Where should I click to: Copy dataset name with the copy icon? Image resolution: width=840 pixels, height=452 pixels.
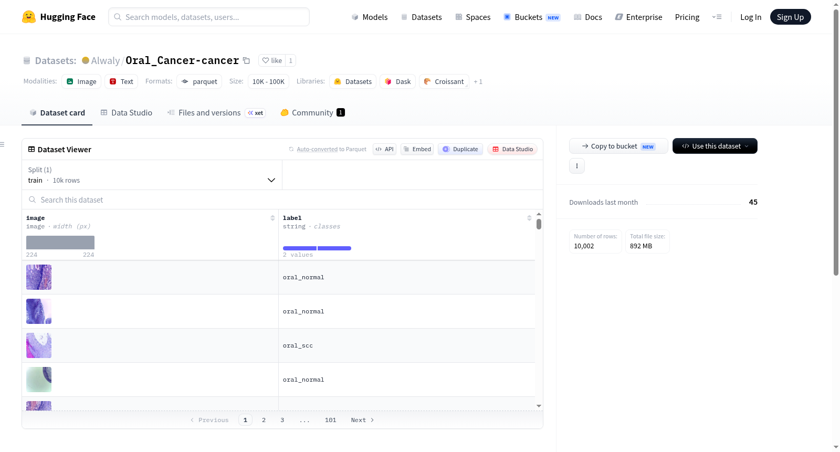pyautogui.click(x=246, y=60)
